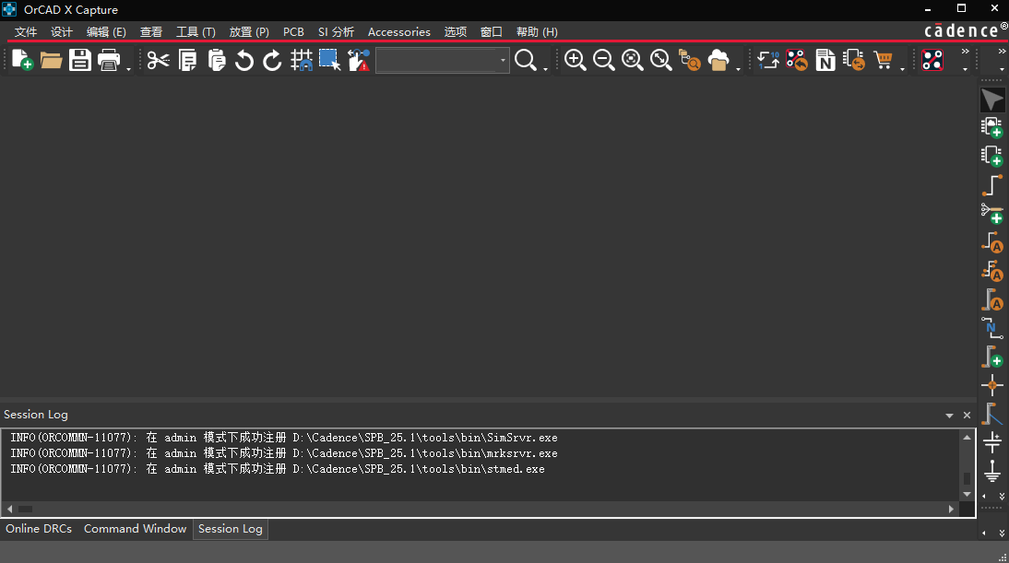Select the place ground tool
Screen dimensions: 1009x563
point(992,471)
